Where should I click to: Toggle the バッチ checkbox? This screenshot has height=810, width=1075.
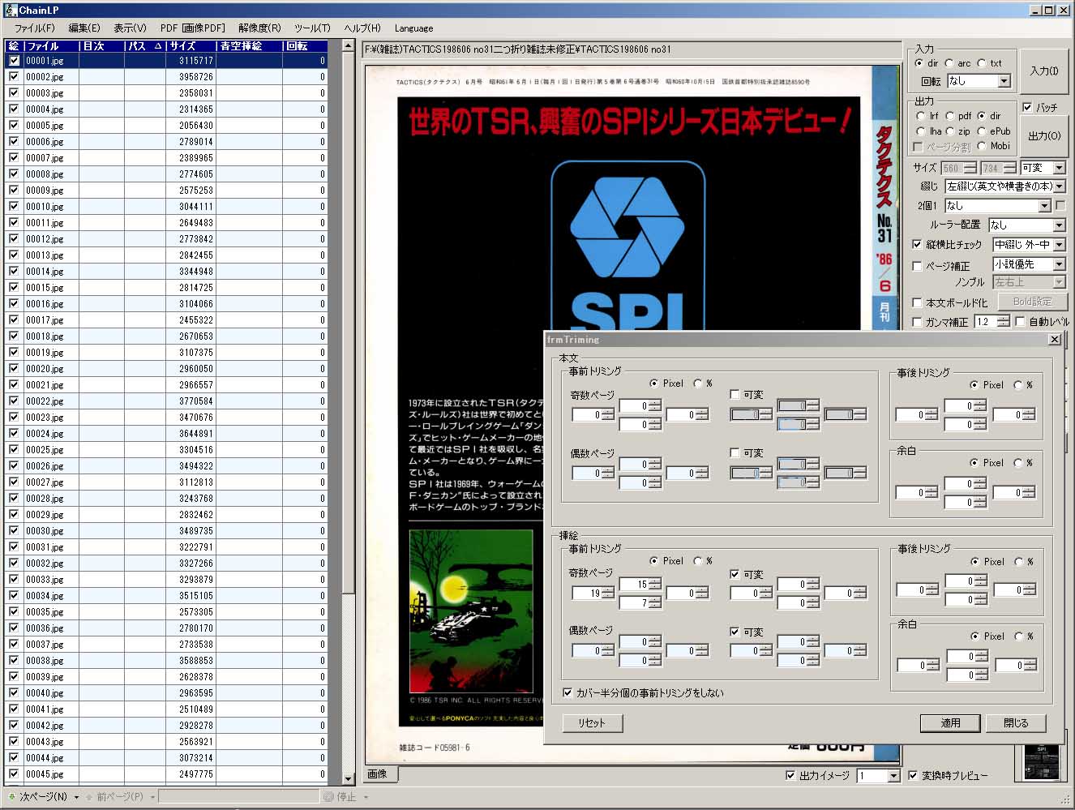pos(1027,107)
